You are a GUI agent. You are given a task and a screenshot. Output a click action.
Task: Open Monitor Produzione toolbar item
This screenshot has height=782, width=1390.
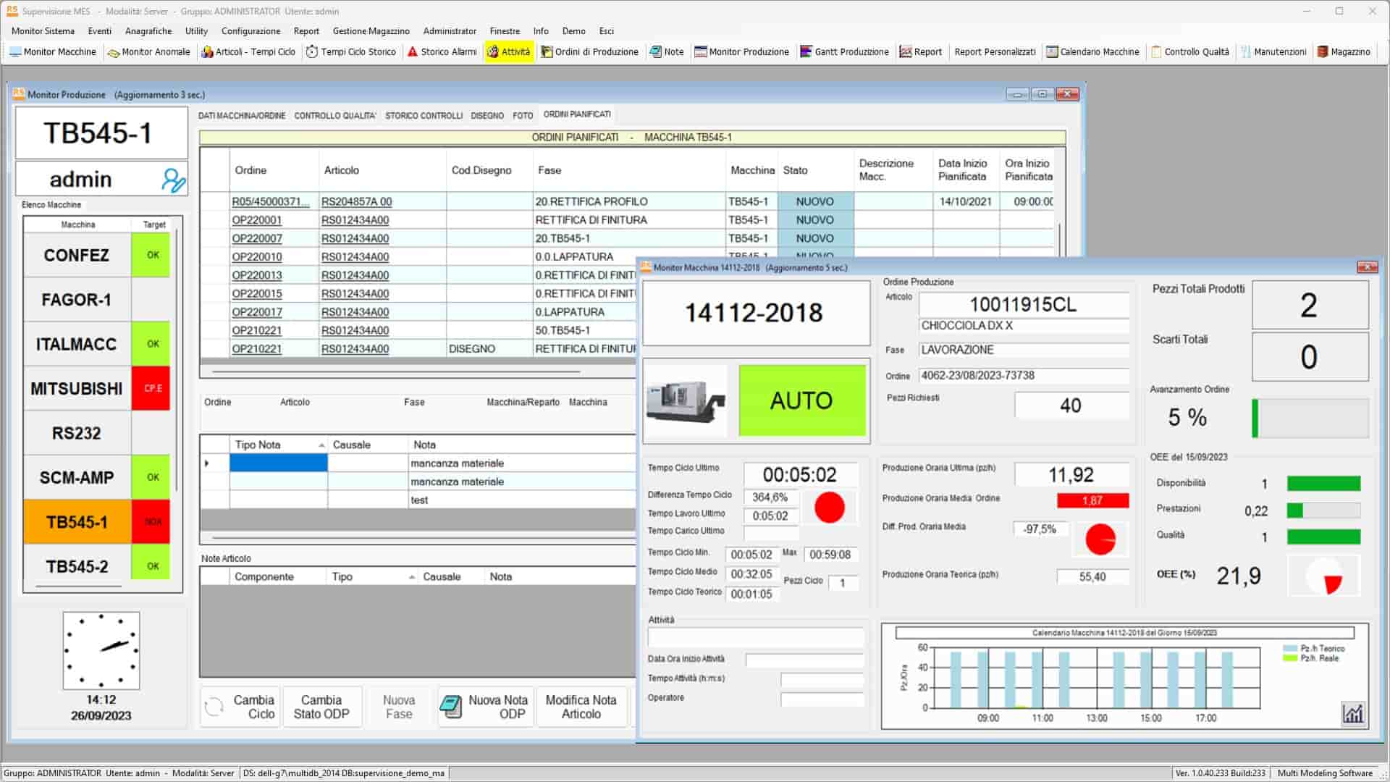pos(741,52)
